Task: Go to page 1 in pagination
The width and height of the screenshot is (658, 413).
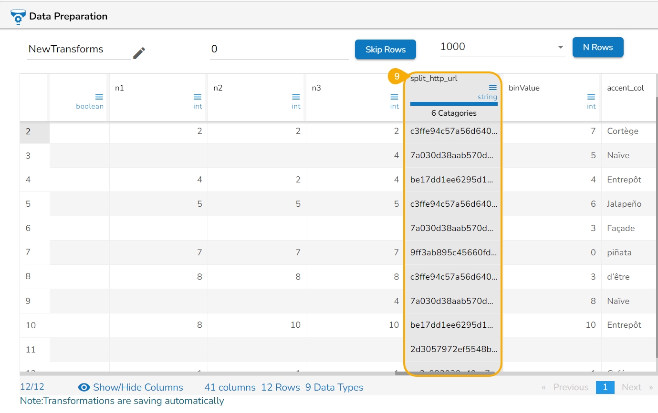Action: (605, 387)
